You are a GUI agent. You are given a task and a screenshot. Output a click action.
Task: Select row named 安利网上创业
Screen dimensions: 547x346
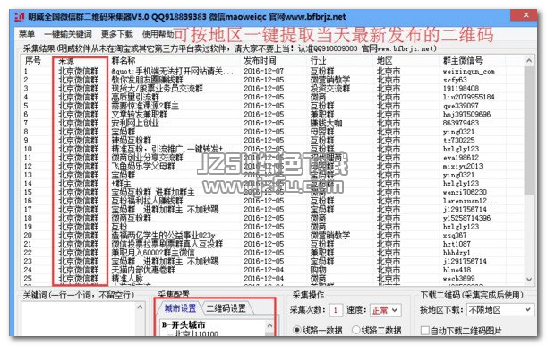[135, 123]
